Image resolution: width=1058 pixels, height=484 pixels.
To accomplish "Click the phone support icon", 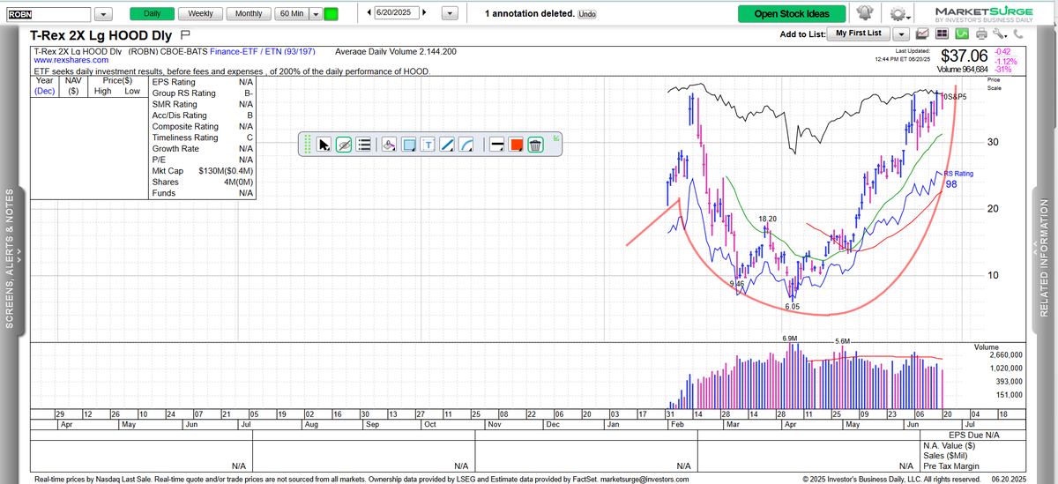I will 1017,34.
